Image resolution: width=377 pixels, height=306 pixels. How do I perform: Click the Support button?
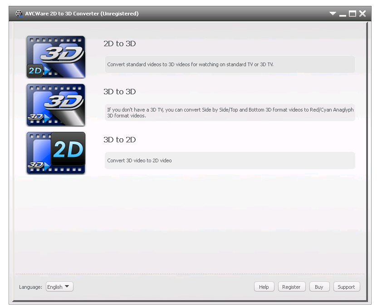click(347, 287)
